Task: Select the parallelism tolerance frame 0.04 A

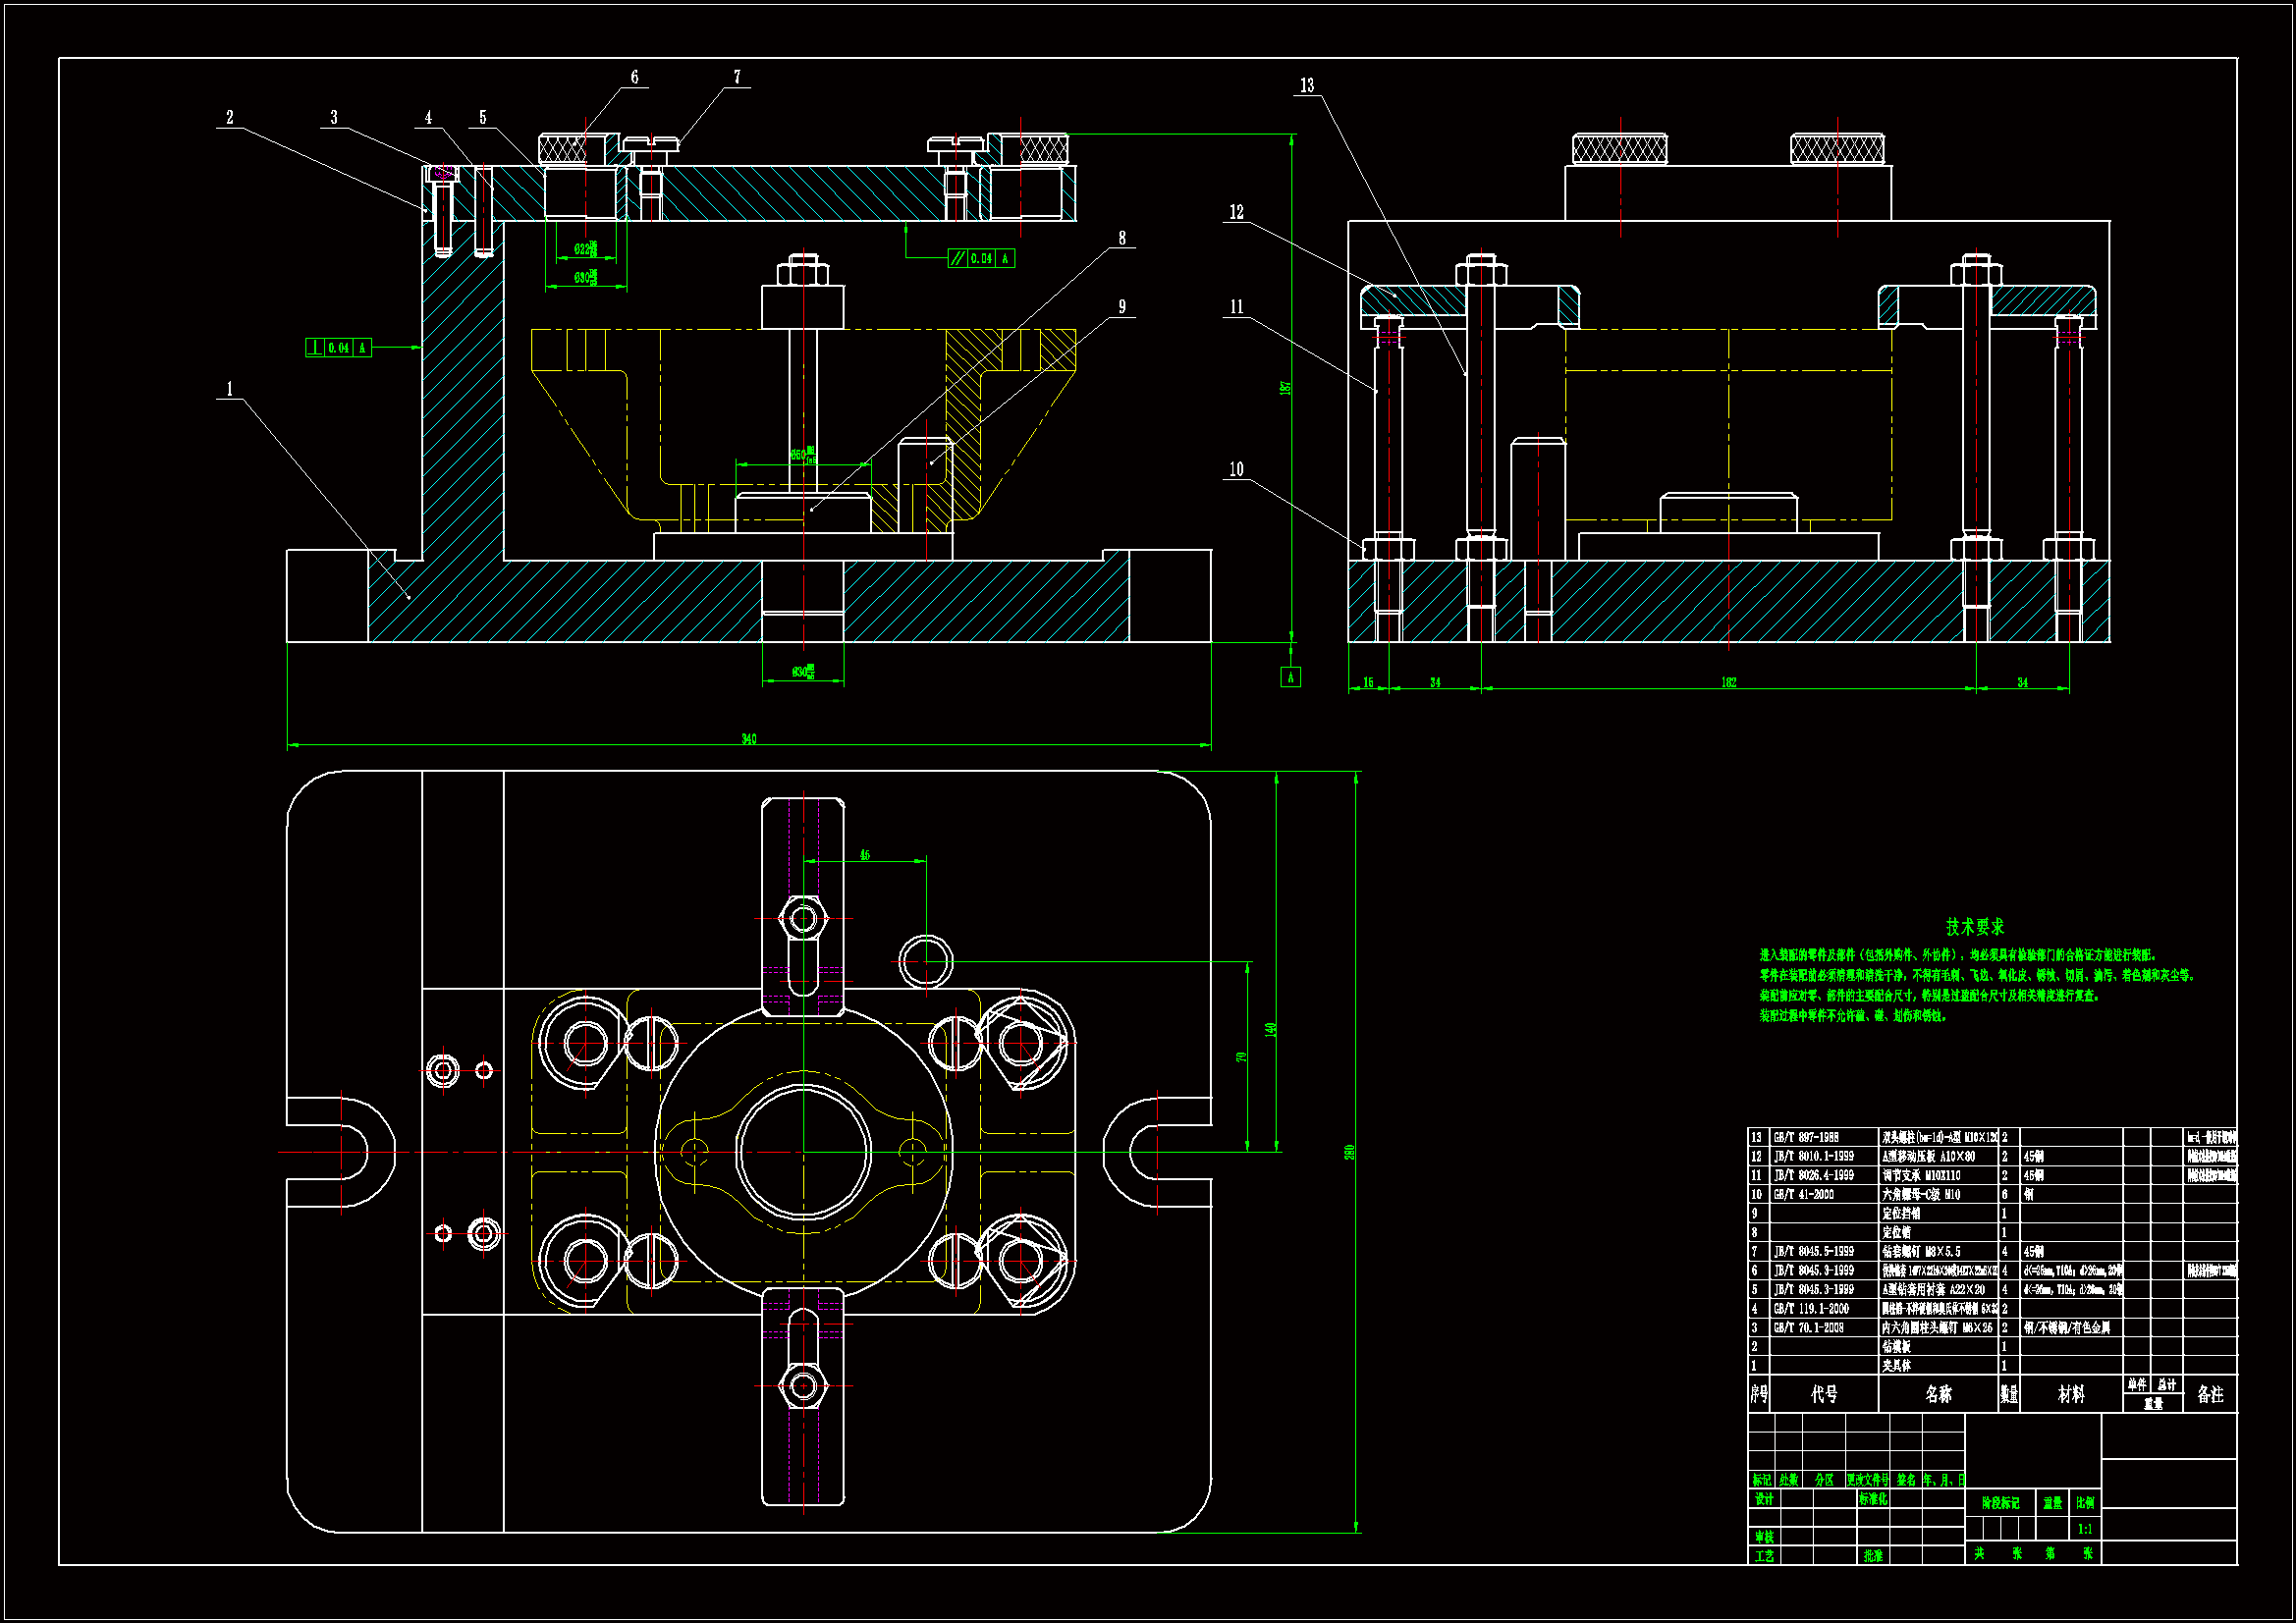Action: (x=981, y=259)
